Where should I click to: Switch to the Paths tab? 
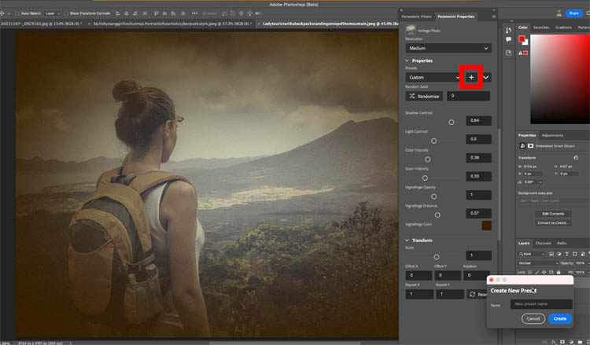click(562, 243)
